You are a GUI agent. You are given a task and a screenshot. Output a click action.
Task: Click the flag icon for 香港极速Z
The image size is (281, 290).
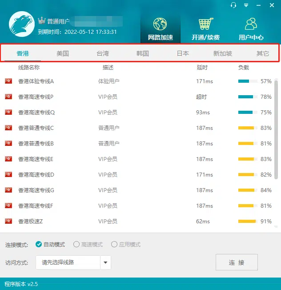8,222
